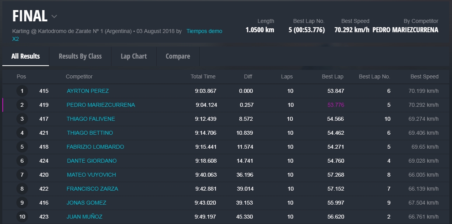The image size is (452, 224).
Task: Click position 2 circle badge
Action: [22, 105]
